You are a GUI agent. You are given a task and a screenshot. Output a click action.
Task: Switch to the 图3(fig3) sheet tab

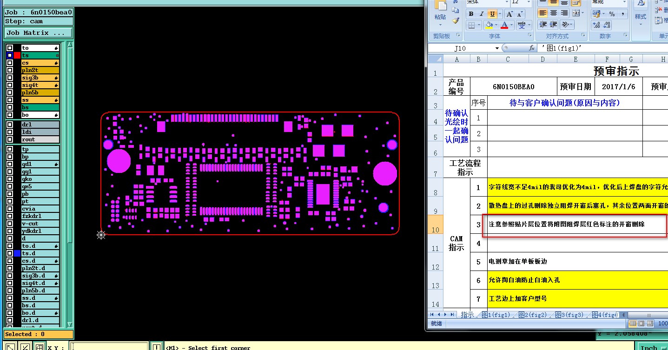point(570,315)
